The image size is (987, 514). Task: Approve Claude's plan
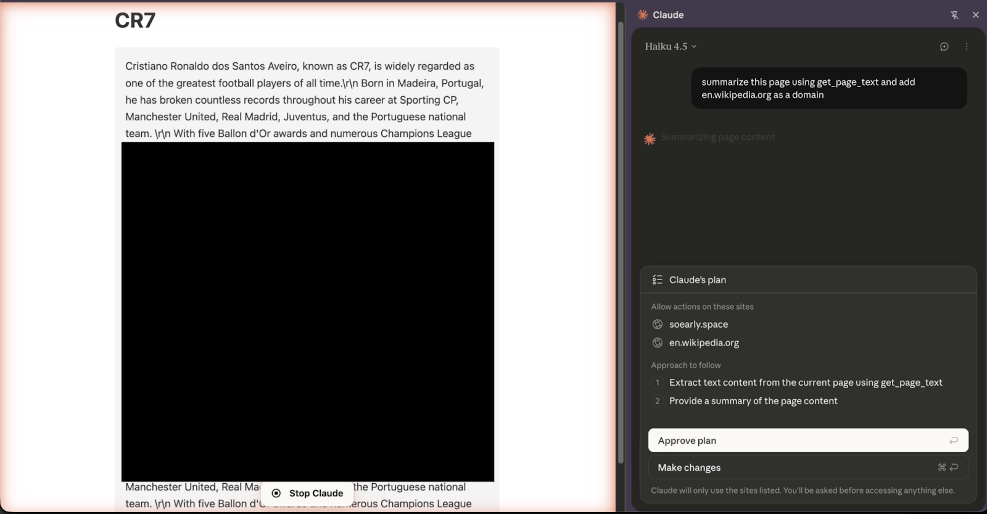(808, 441)
